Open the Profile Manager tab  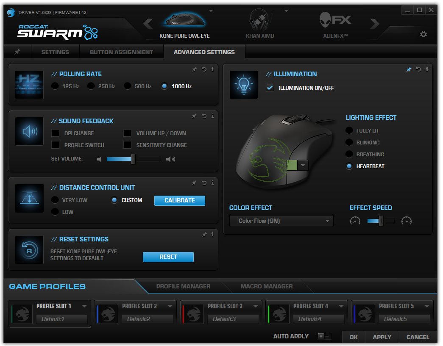pyautogui.click(x=184, y=286)
